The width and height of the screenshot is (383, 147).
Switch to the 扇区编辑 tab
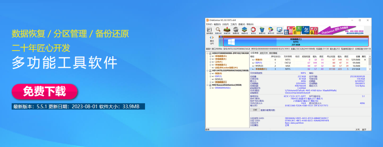coord(273,53)
